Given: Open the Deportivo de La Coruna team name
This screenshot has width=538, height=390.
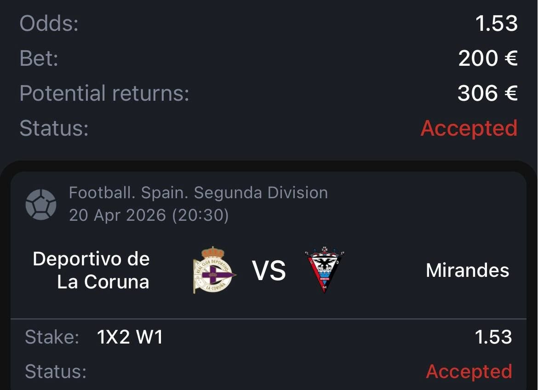Looking at the screenshot, I should click(92, 270).
